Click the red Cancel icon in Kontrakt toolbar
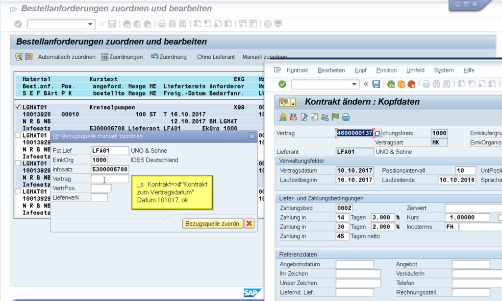 [x=411, y=84]
